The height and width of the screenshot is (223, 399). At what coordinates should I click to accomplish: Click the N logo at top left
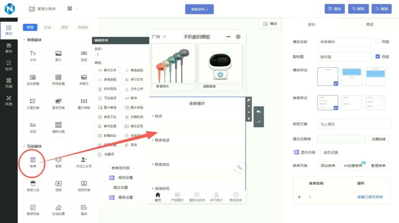[9, 8]
